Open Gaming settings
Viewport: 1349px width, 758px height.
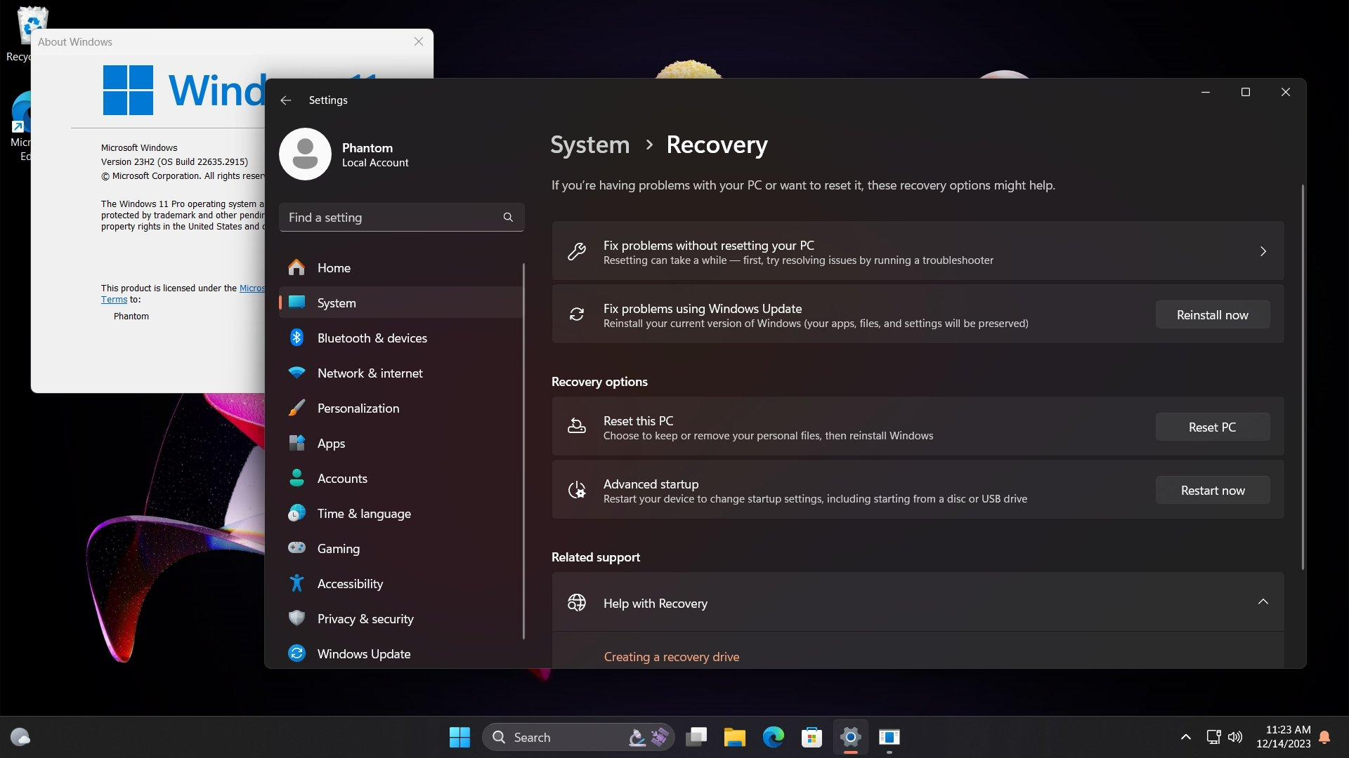tap(401, 548)
